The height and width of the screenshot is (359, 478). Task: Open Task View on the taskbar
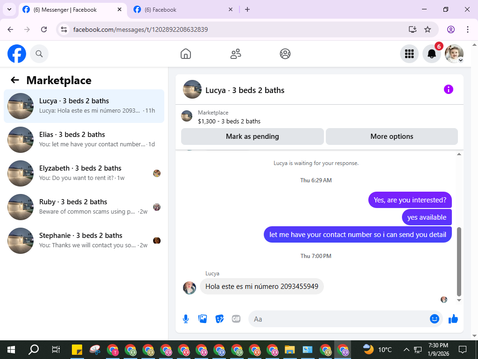tap(56, 350)
